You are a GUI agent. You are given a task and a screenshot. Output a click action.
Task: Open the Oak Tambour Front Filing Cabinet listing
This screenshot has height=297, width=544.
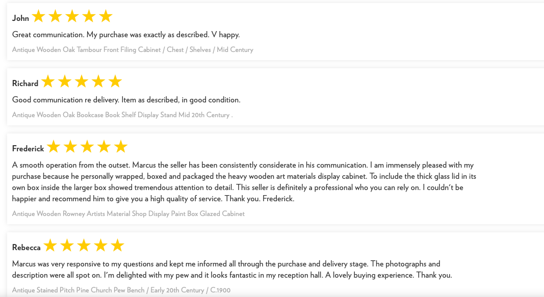pos(133,49)
